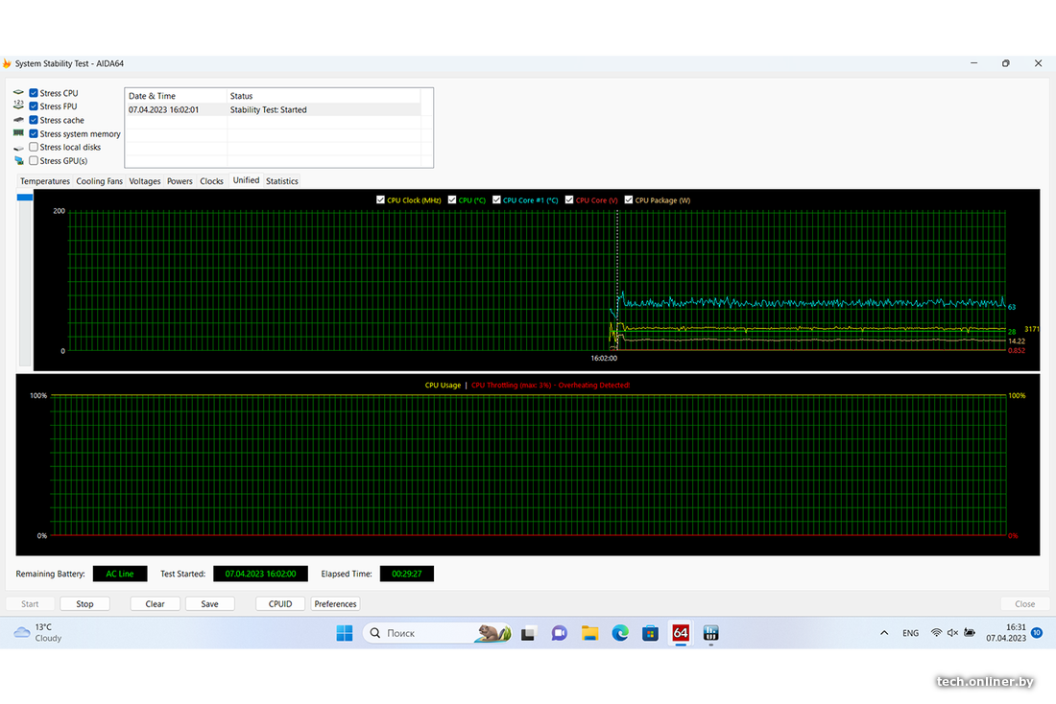Screen dimensions: 1056x704
Task: Uncheck the Stress CPU checkbox
Action: click(x=34, y=93)
